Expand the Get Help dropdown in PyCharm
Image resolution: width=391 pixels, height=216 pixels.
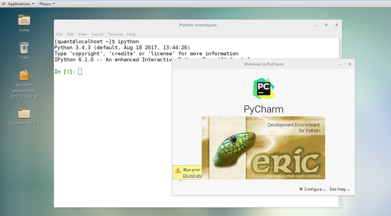tap(339, 189)
